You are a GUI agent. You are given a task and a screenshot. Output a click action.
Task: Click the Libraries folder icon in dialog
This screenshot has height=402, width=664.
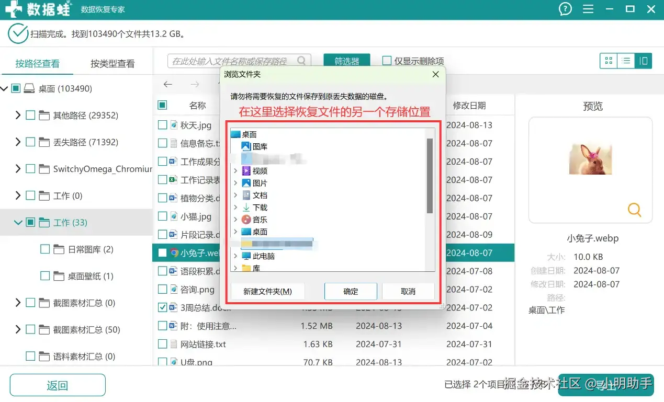(x=246, y=268)
